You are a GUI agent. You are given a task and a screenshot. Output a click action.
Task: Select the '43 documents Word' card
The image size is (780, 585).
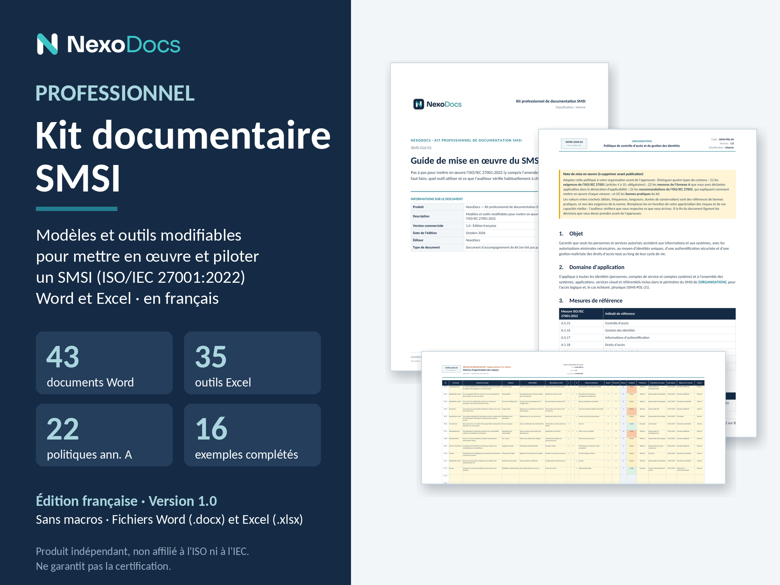coord(104,363)
